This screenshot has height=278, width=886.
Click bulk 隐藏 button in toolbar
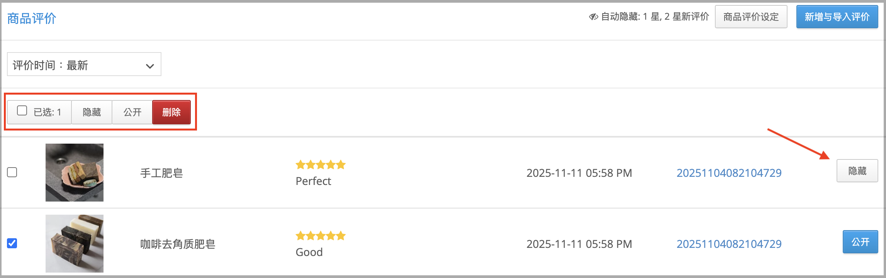[92, 112]
